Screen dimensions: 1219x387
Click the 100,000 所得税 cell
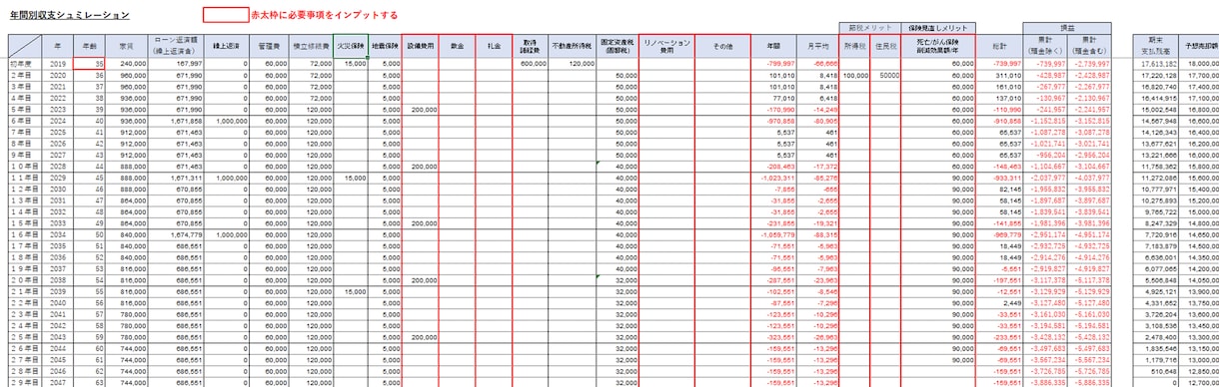(x=855, y=75)
